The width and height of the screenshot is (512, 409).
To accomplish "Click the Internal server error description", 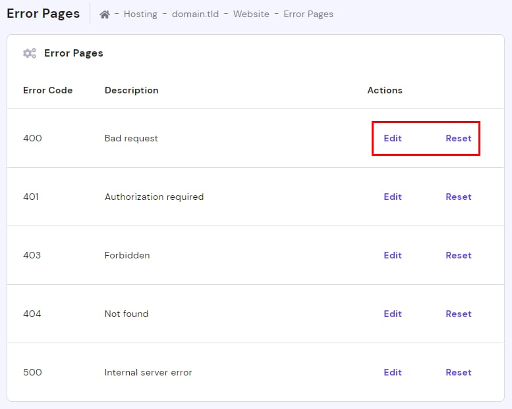I will coord(148,372).
